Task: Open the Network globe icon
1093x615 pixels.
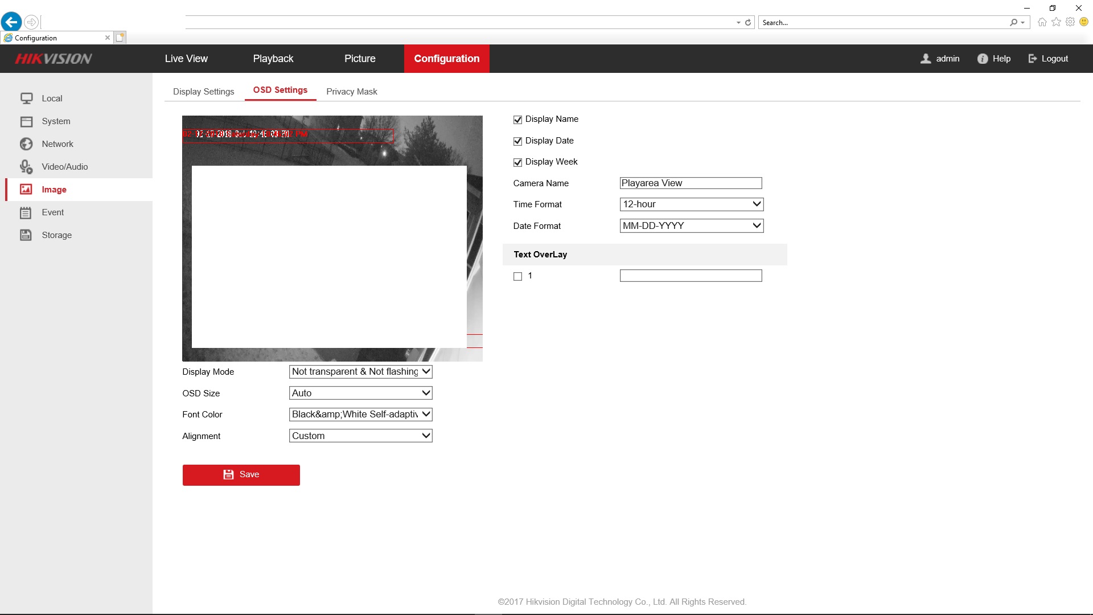Action: (x=26, y=144)
